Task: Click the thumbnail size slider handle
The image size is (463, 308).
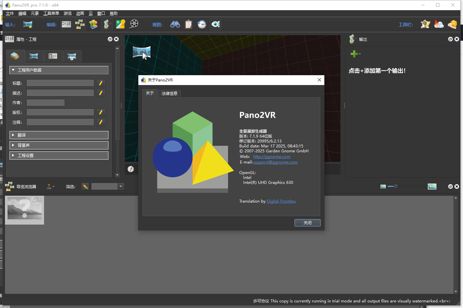Action: (396, 187)
